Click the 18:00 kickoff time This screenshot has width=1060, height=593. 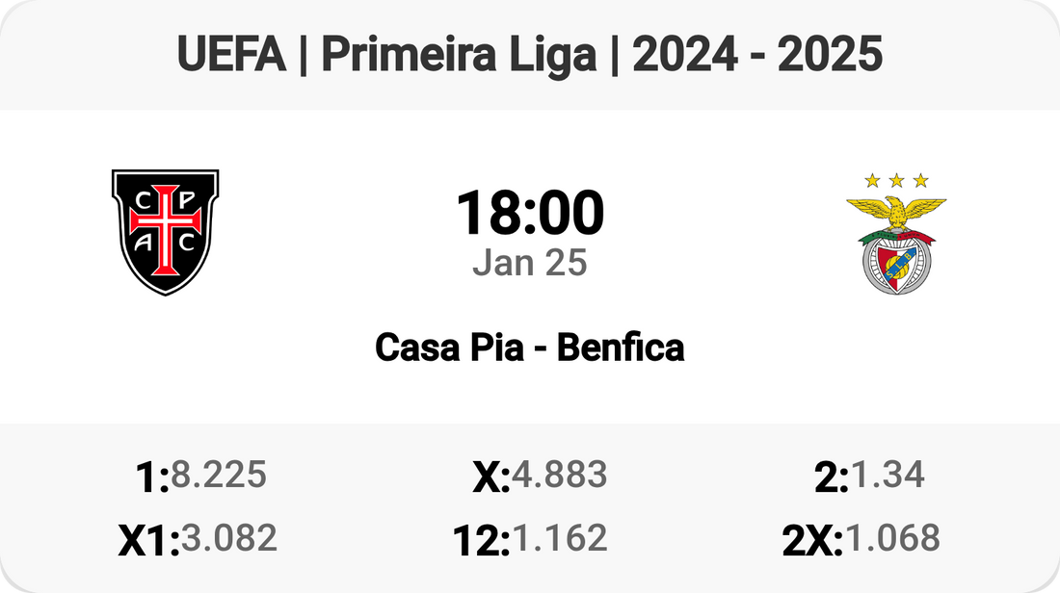pyautogui.click(x=530, y=213)
